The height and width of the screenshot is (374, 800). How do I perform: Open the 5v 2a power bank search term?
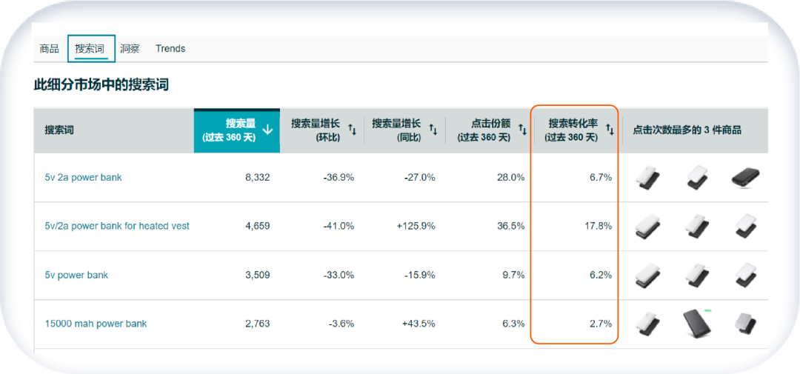[x=83, y=178]
